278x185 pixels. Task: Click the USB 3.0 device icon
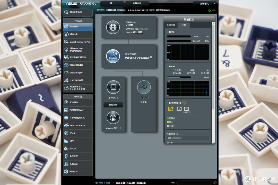tap(144, 87)
